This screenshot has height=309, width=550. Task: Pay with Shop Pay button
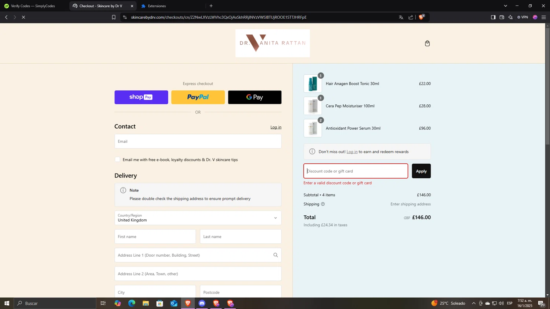[141, 97]
